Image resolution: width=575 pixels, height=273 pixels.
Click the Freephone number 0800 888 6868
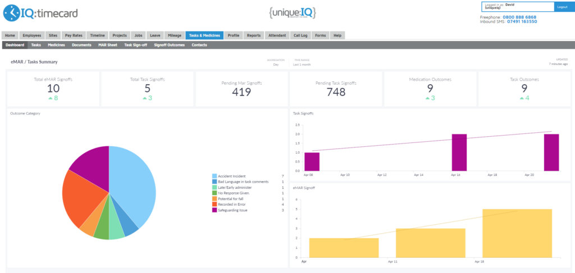[519, 17]
